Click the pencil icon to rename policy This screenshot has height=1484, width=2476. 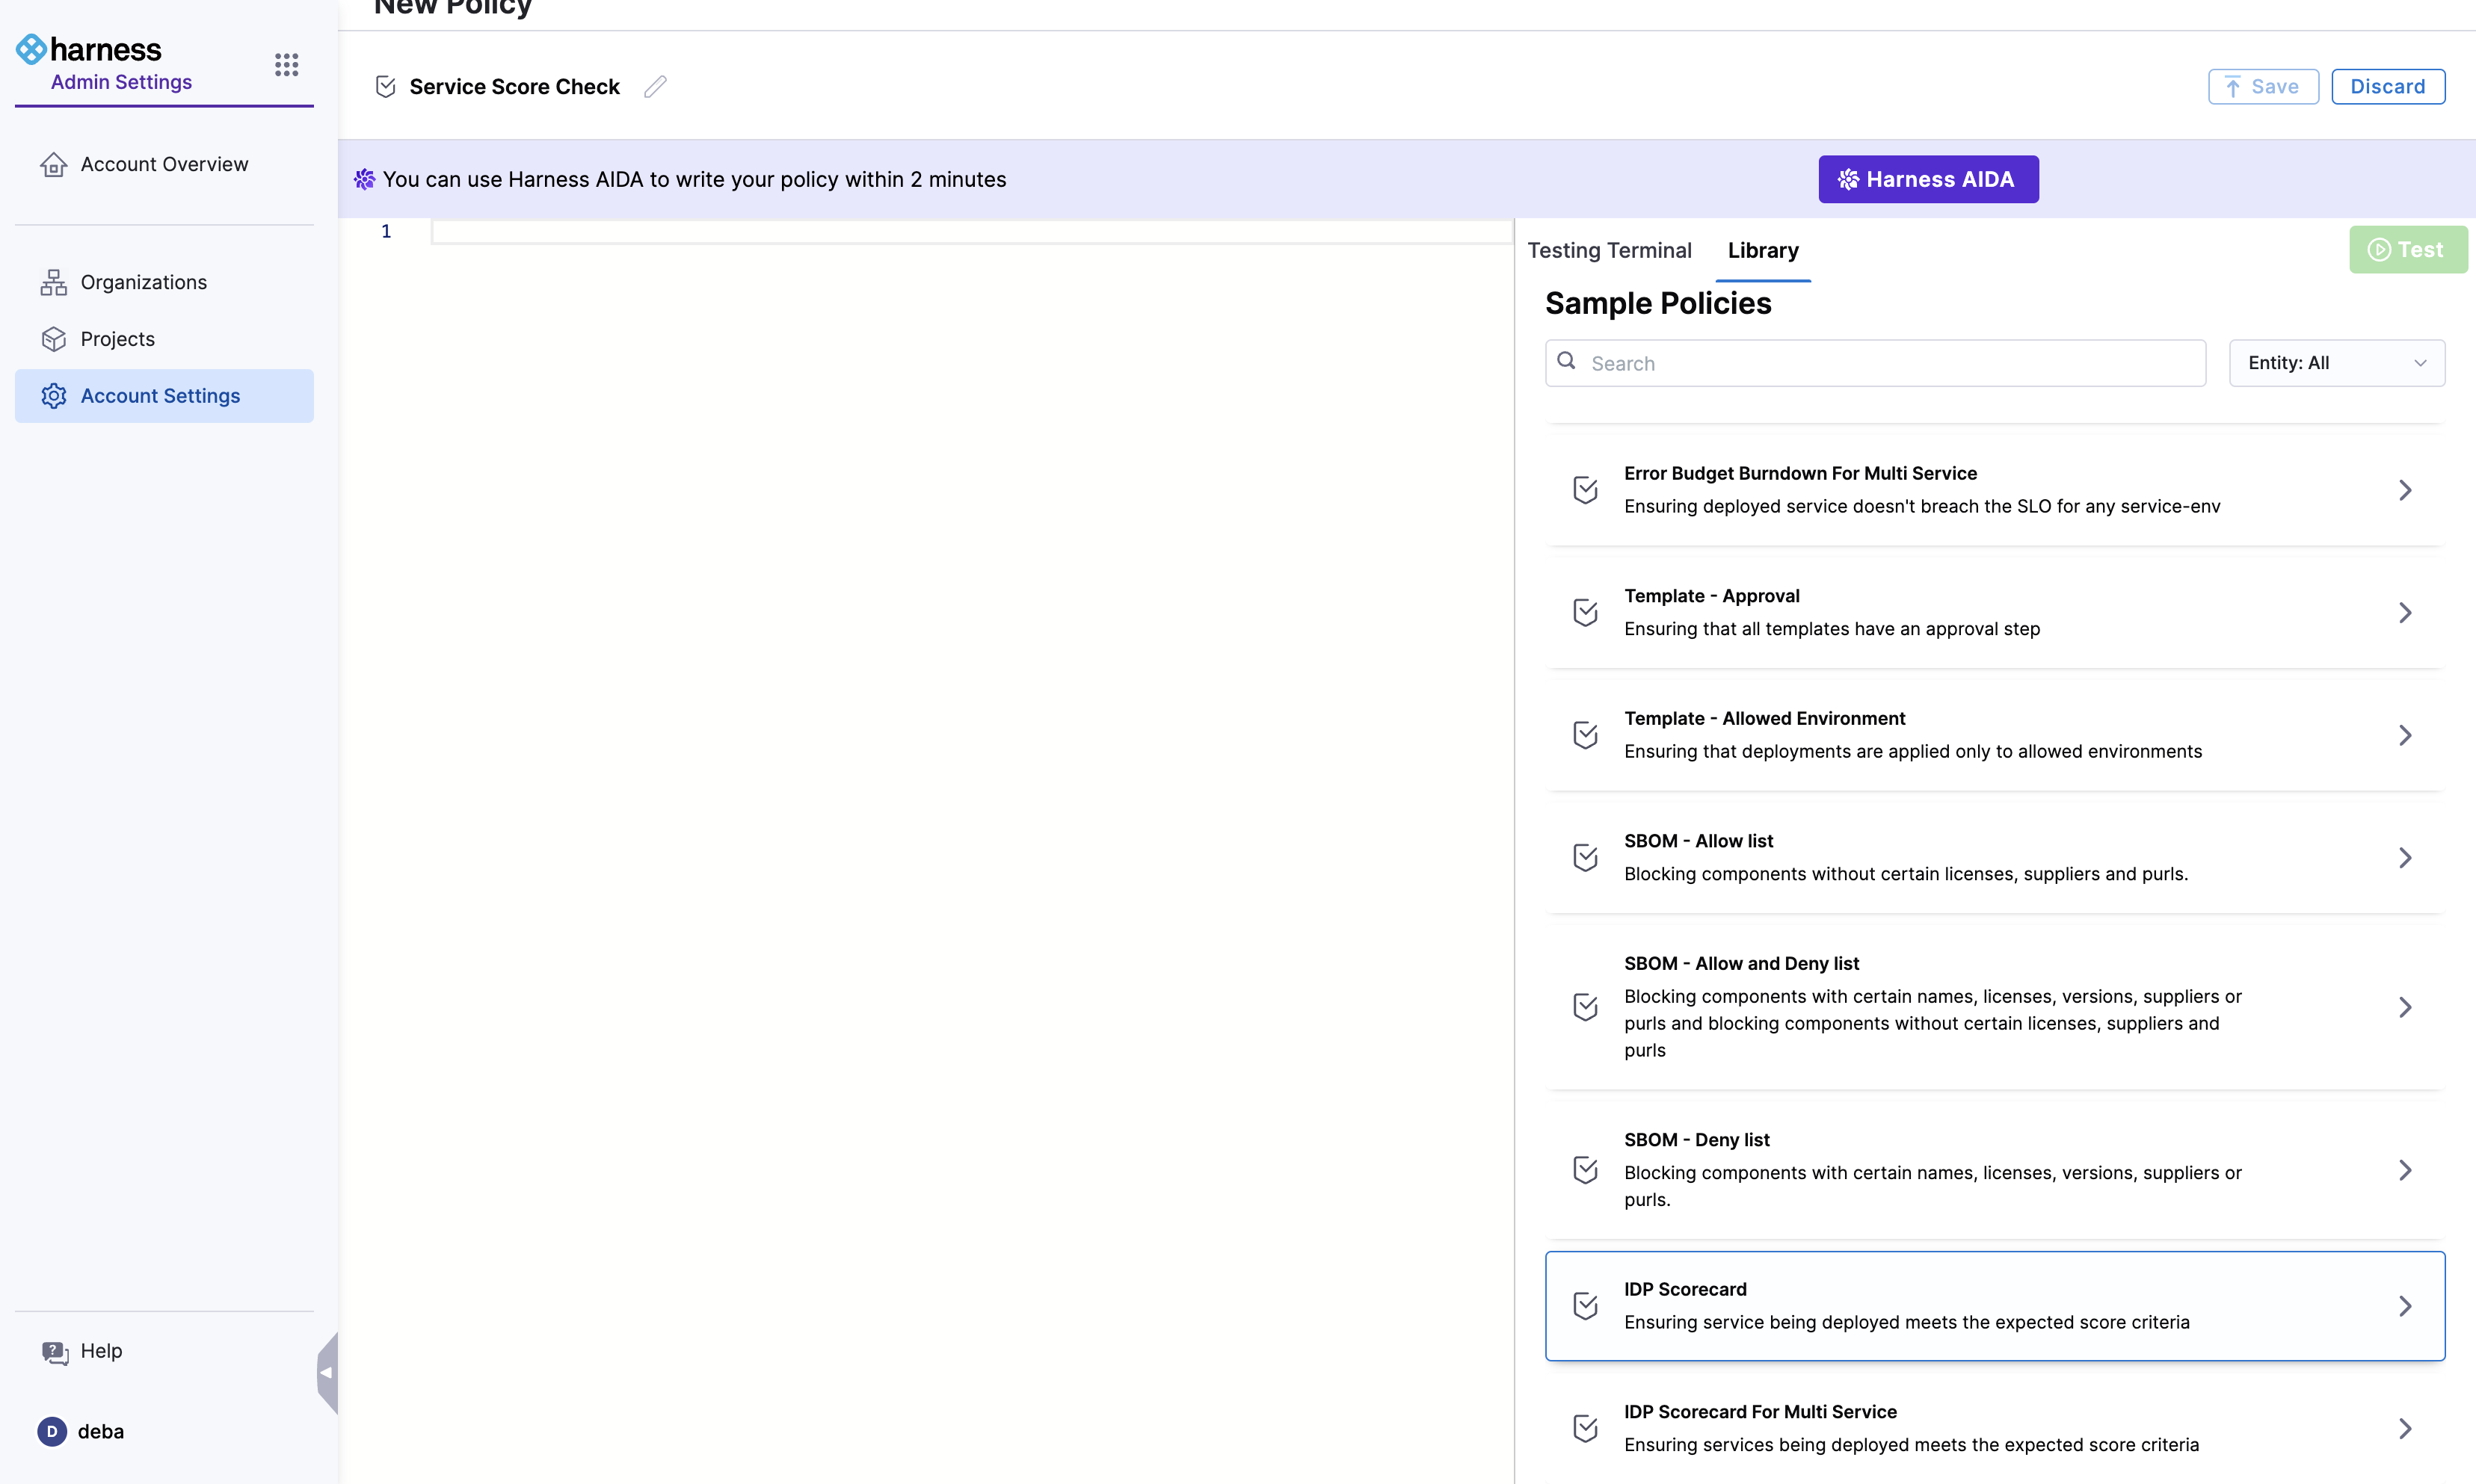[656, 87]
